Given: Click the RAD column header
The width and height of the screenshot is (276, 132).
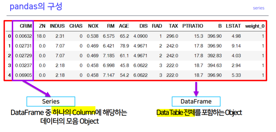Looking at the screenshot, I should [157, 26].
